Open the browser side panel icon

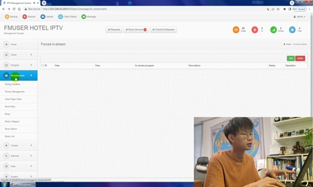[290, 9]
